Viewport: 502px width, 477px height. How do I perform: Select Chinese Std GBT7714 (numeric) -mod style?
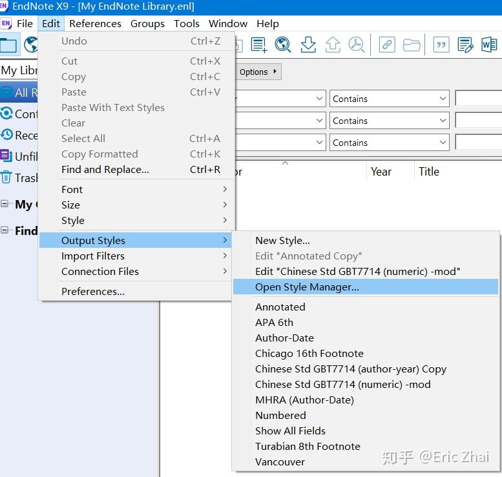pos(366,384)
